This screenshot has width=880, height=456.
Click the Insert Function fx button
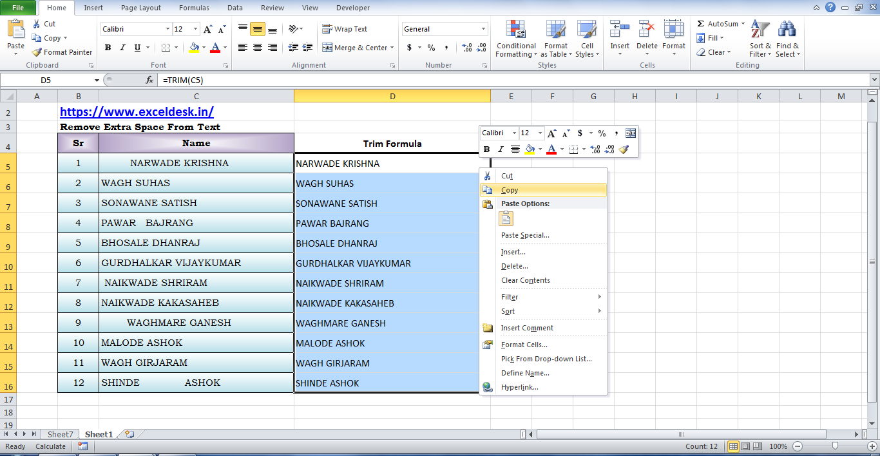tap(149, 80)
